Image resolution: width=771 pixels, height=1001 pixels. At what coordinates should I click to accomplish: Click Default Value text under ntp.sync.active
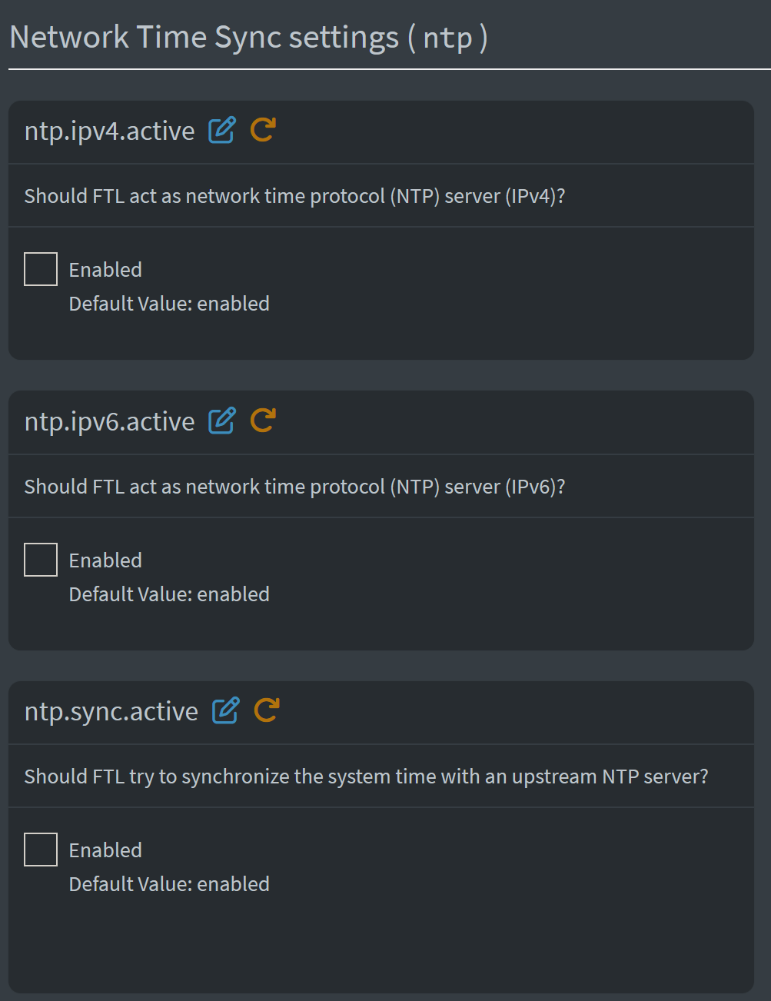(x=169, y=884)
